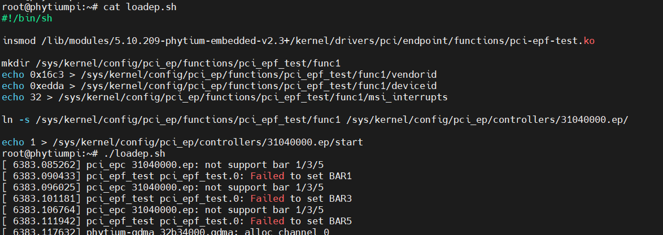The height and width of the screenshot is (235, 663).
Task: Click the red 'Failed' in the BAR3 line
Action: pos(267,199)
